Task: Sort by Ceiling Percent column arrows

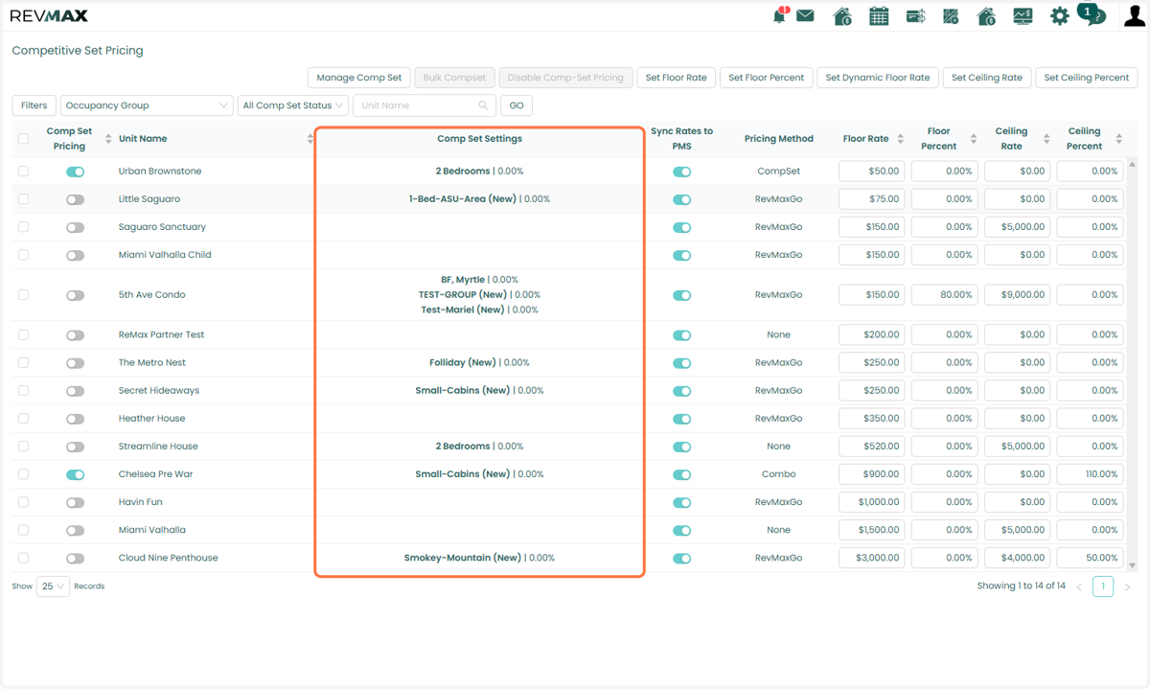Action: [x=1118, y=139]
